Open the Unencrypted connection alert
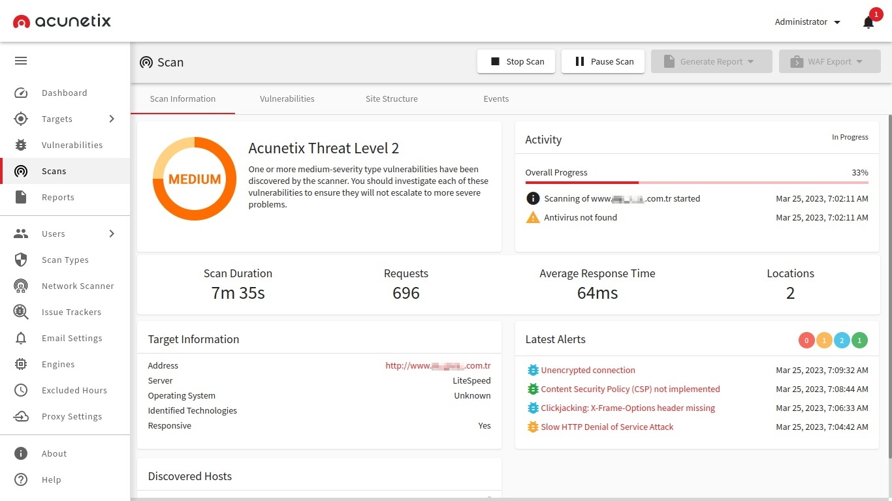The width and height of the screenshot is (892, 501). click(588, 370)
